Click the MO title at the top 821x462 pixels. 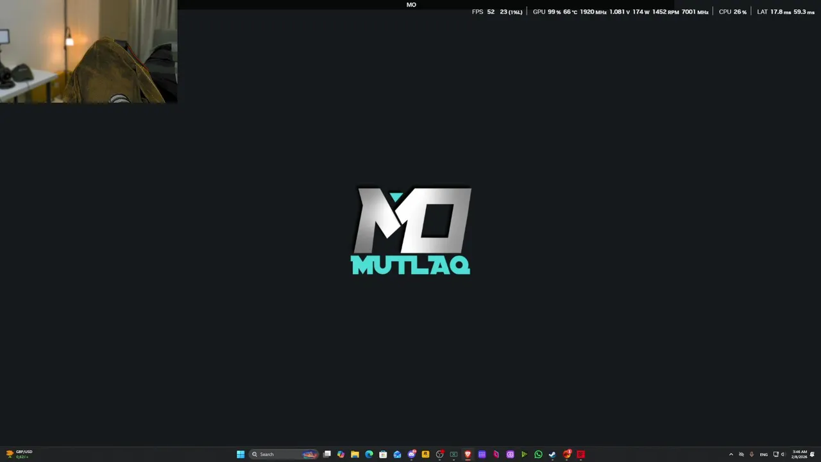tap(411, 4)
